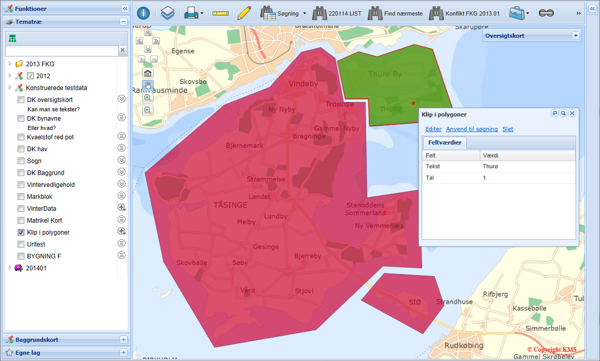Expand the Konstruerede testdata node
The image size is (600, 361).
click(x=10, y=88)
